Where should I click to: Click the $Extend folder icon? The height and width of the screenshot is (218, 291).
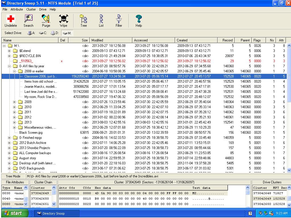pos(15,51)
